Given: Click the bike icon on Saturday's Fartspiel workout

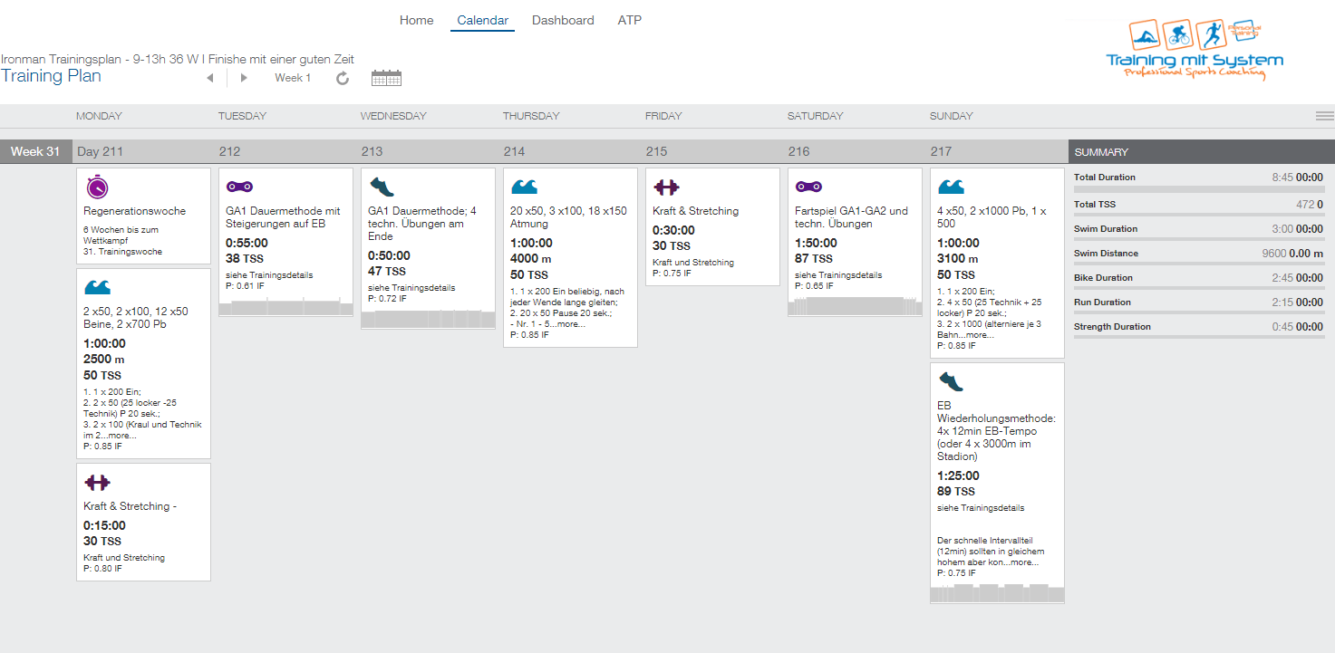Looking at the screenshot, I should click(x=808, y=187).
